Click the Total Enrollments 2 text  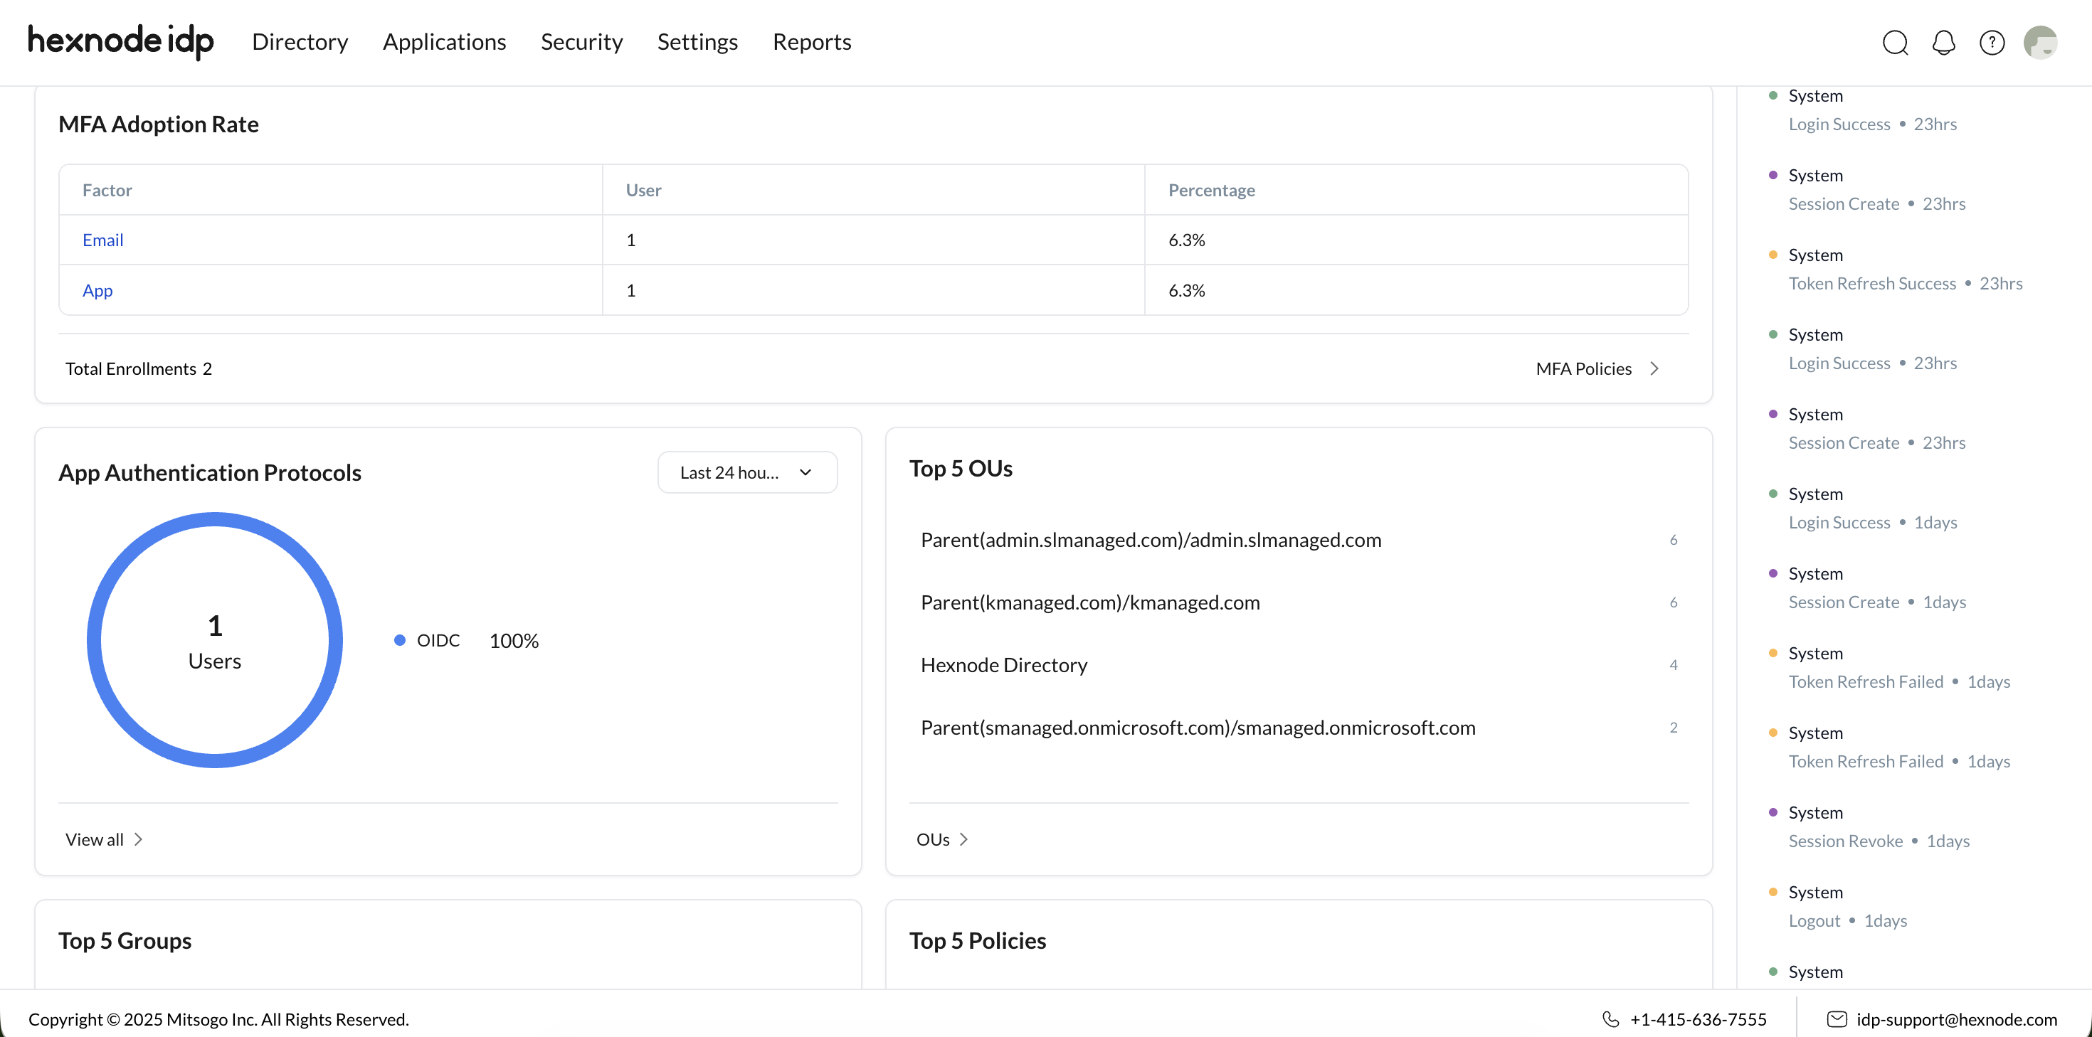pyautogui.click(x=138, y=368)
